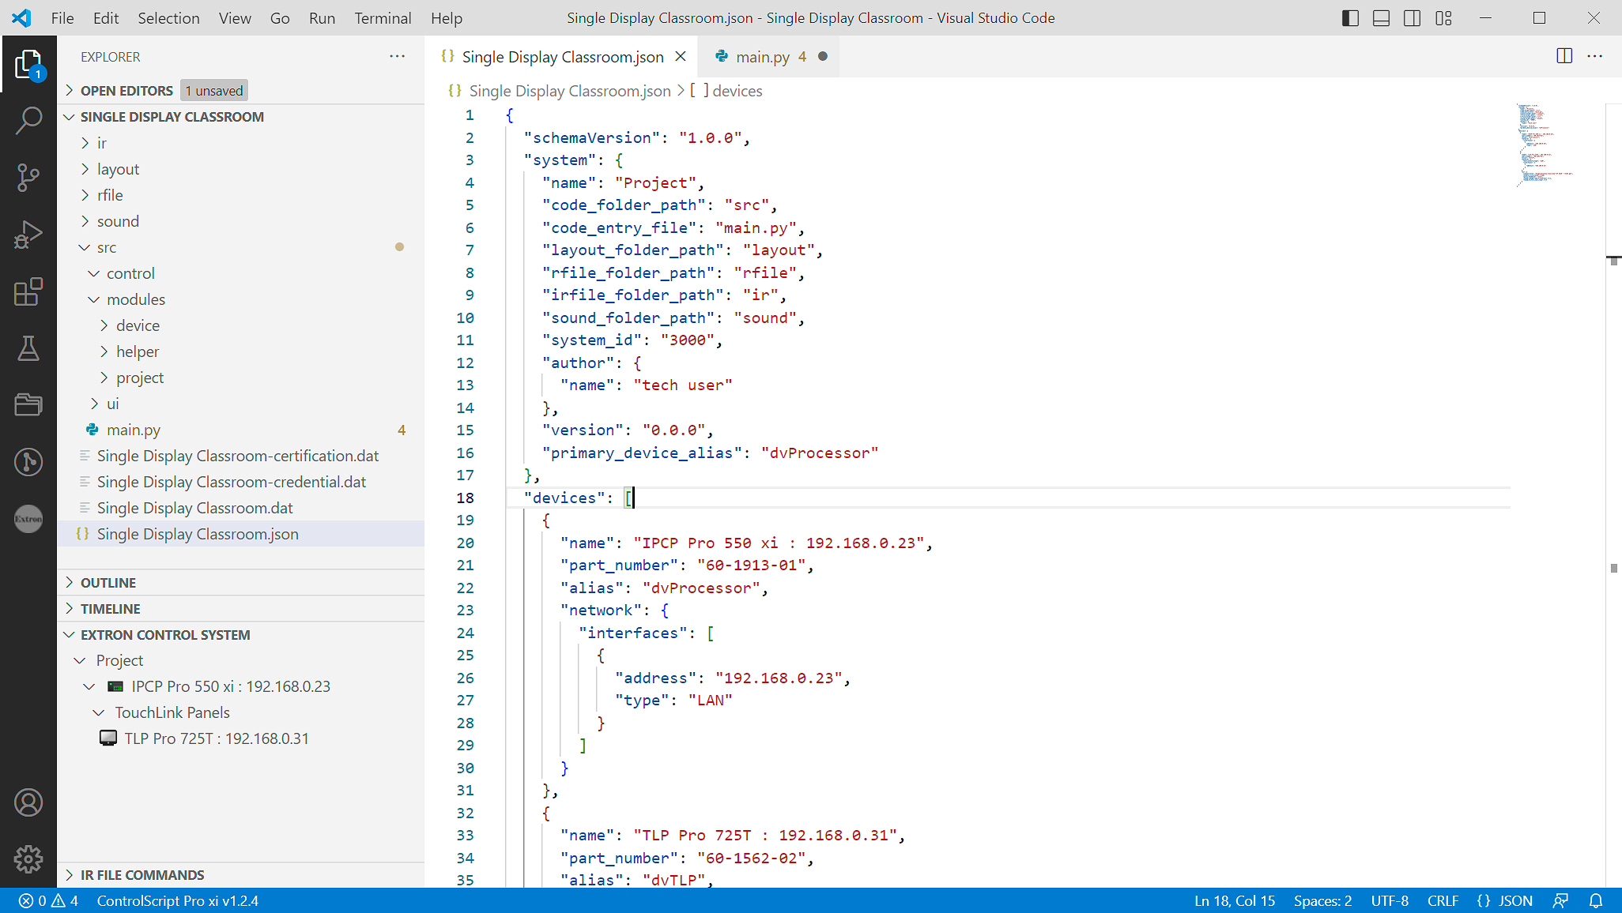
Task: Open the Extensions view
Action: point(28,291)
